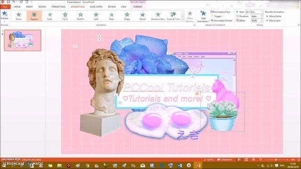The image size is (301, 169).
Task: Switch to Slide Sorter view icon
Action: tap(246, 160)
